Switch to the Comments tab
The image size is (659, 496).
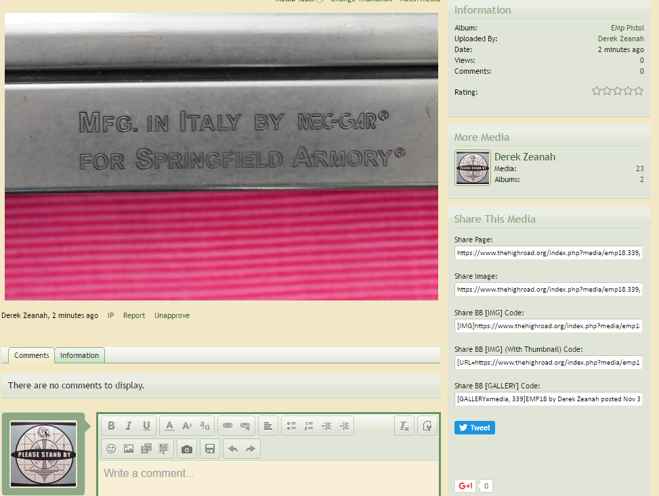coord(32,355)
